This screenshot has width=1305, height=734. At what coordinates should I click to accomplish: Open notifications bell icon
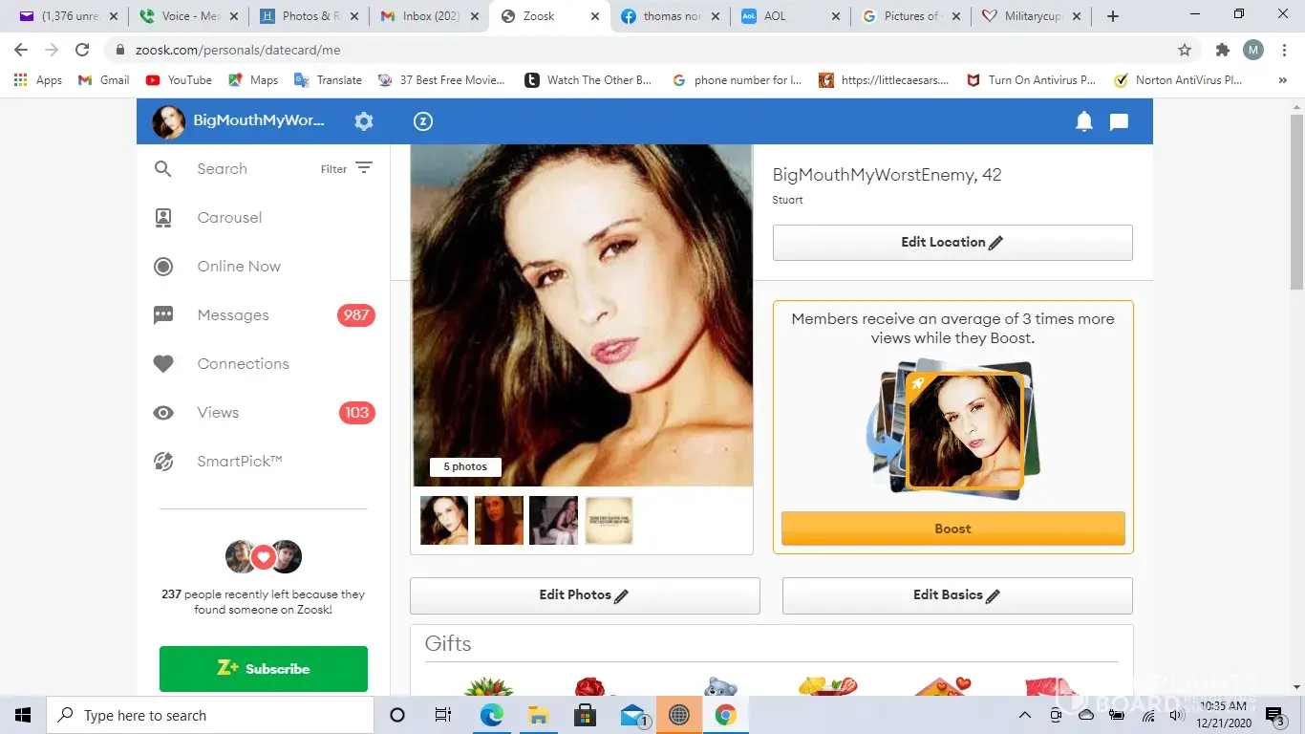[1083, 121]
